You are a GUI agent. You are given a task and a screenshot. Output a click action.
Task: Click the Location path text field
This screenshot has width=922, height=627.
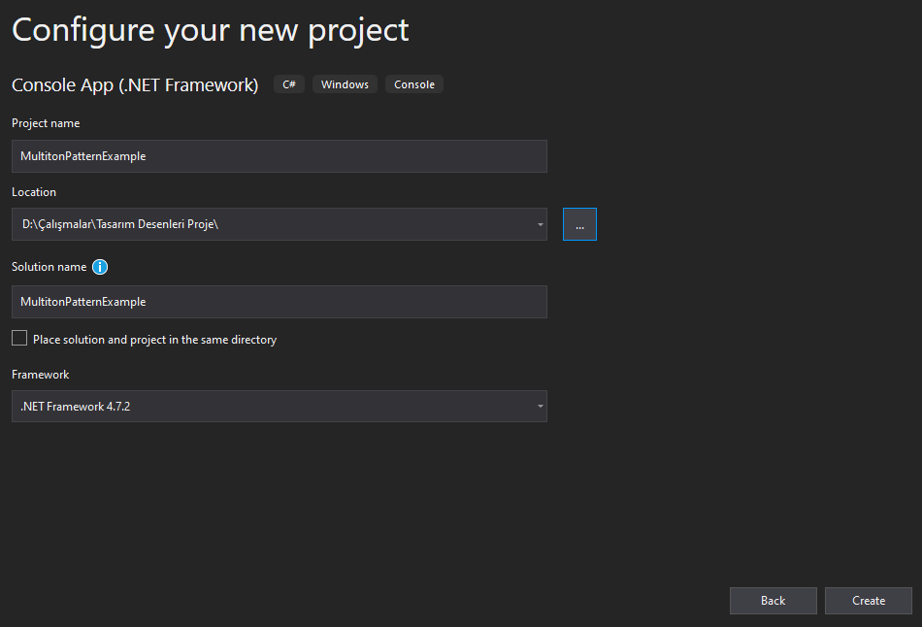click(x=274, y=224)
